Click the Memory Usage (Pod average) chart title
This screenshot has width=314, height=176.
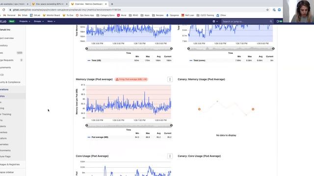94,79
